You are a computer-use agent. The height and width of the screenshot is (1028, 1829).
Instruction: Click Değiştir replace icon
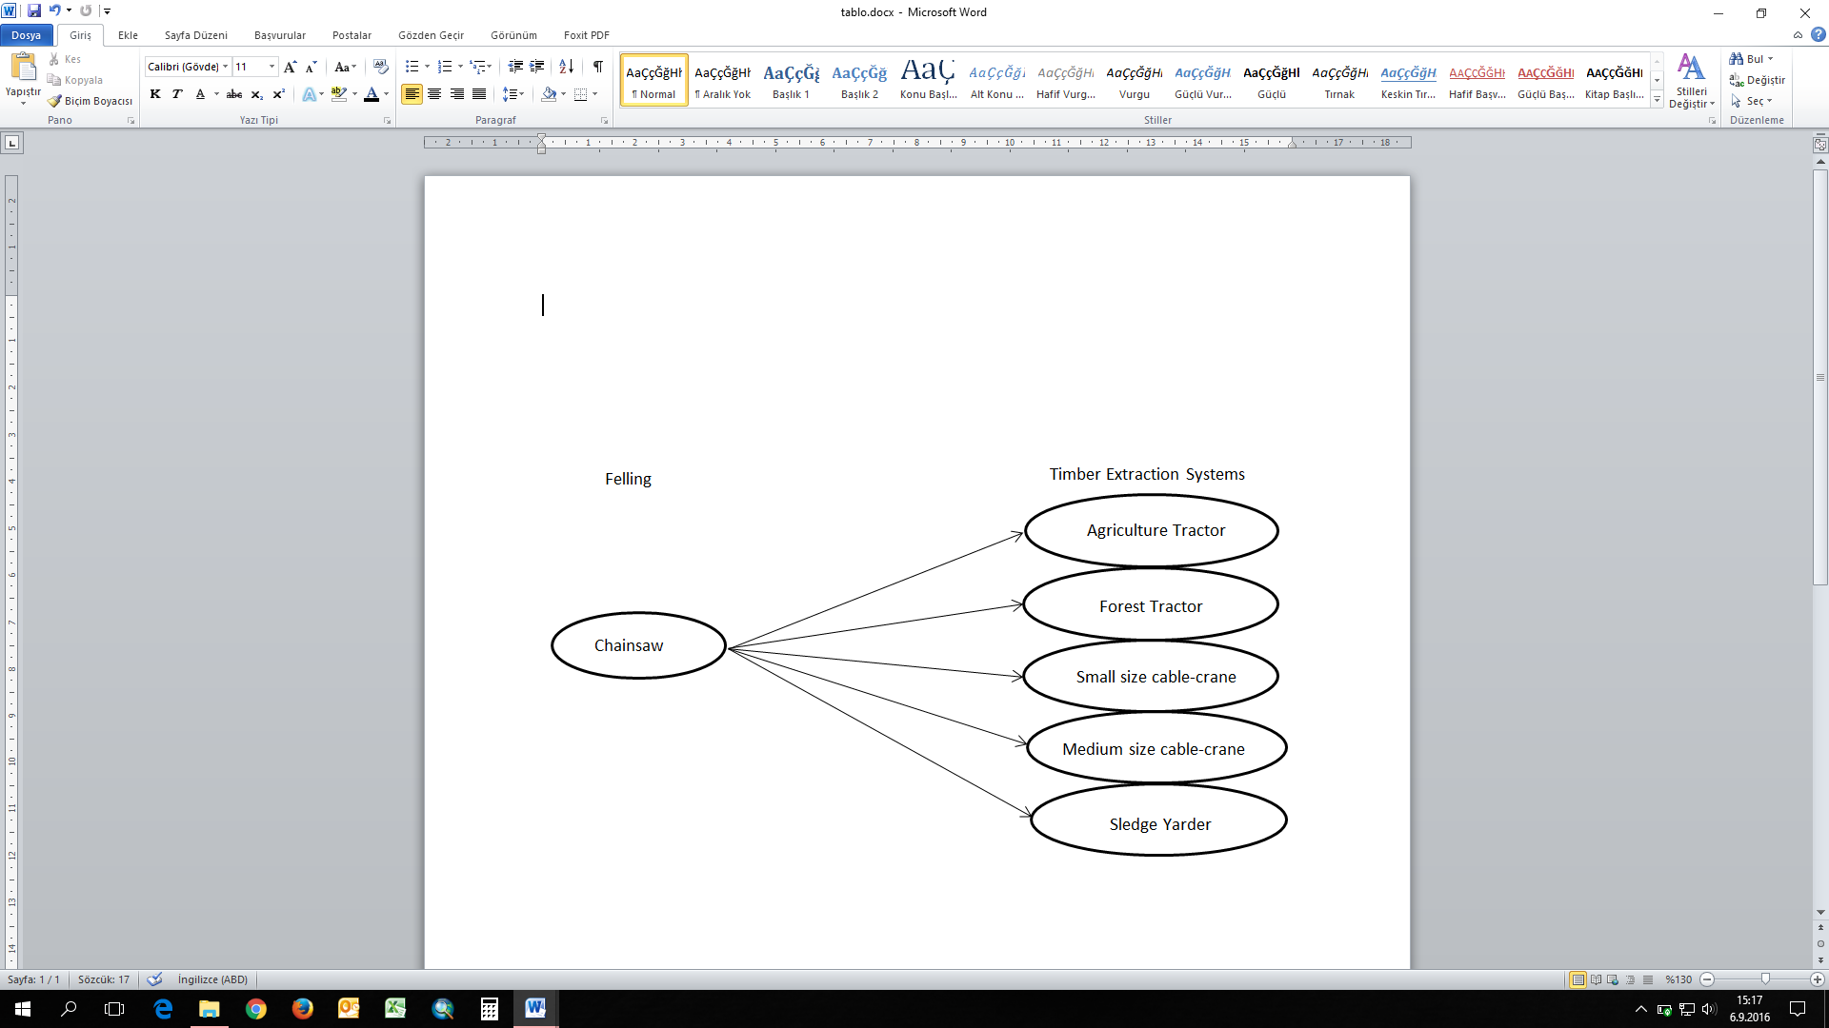point(1737,80)
